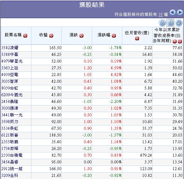Open stock 3209全科
184x179 pixels.
[x=10, y=175]
